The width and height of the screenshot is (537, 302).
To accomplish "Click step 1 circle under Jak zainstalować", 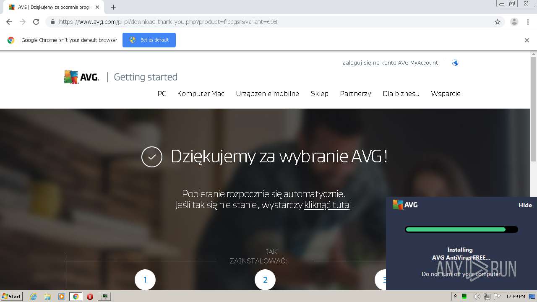I will tap(145, 280).
